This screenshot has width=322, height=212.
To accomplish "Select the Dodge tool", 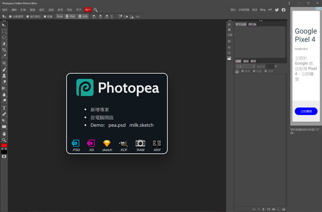I will (4, 101).
